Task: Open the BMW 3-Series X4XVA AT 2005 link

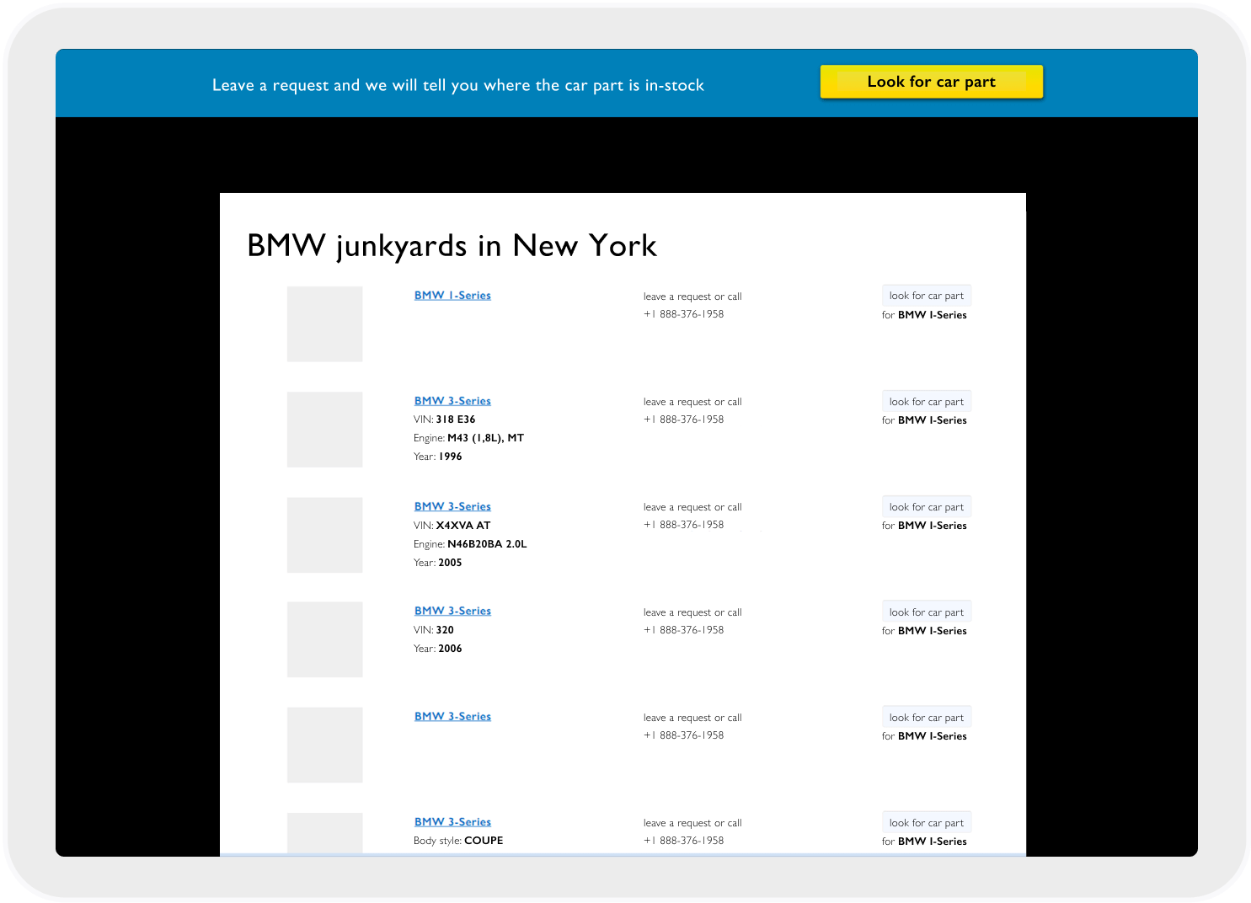Action: [x=452, y=506]
